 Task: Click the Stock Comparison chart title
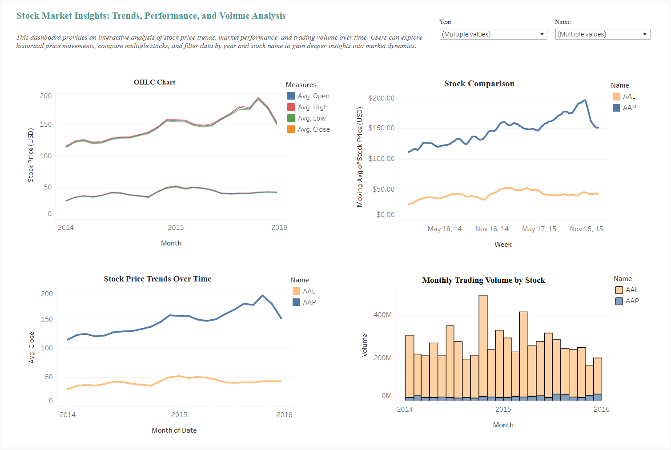pos(479,84)
